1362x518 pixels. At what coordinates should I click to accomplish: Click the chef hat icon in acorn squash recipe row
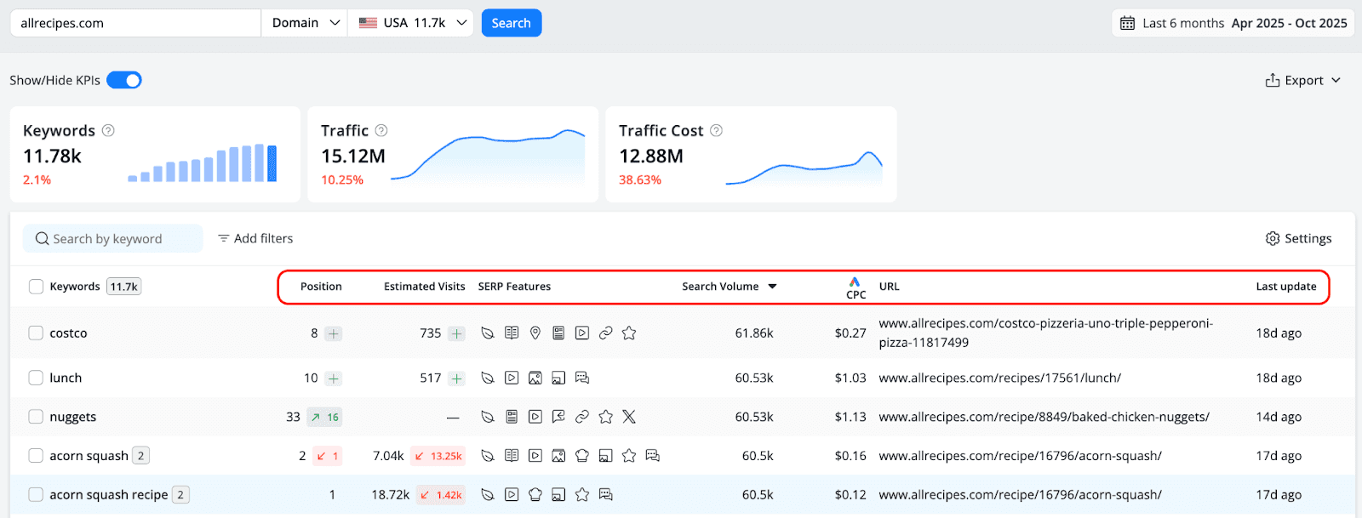tap(535, 495)
